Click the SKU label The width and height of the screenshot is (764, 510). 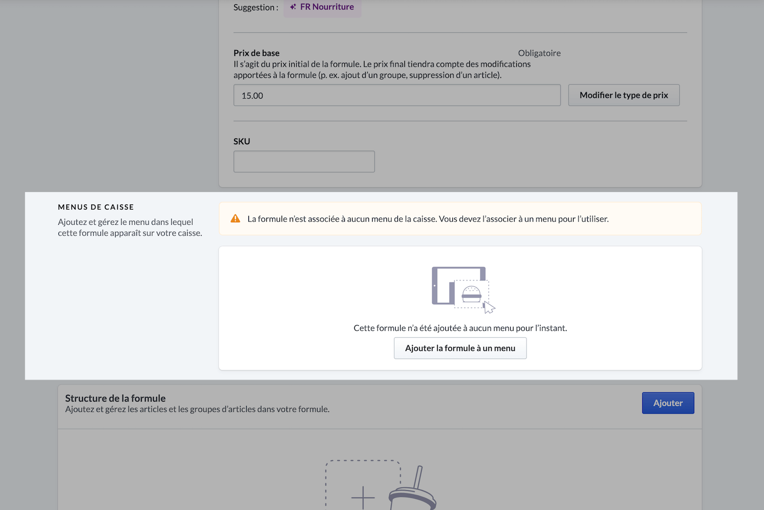242,141
